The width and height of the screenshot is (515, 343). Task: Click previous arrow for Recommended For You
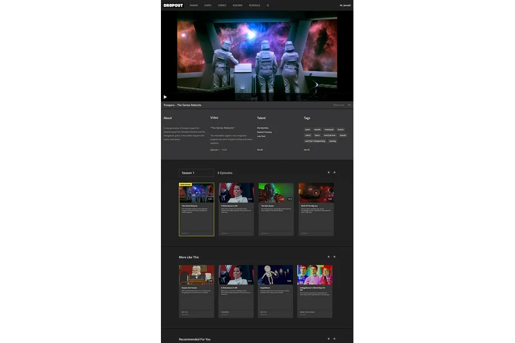328,338
